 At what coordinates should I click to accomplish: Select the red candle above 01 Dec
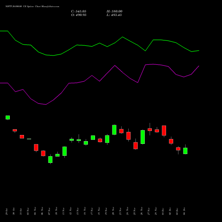[x=164, y=131]
